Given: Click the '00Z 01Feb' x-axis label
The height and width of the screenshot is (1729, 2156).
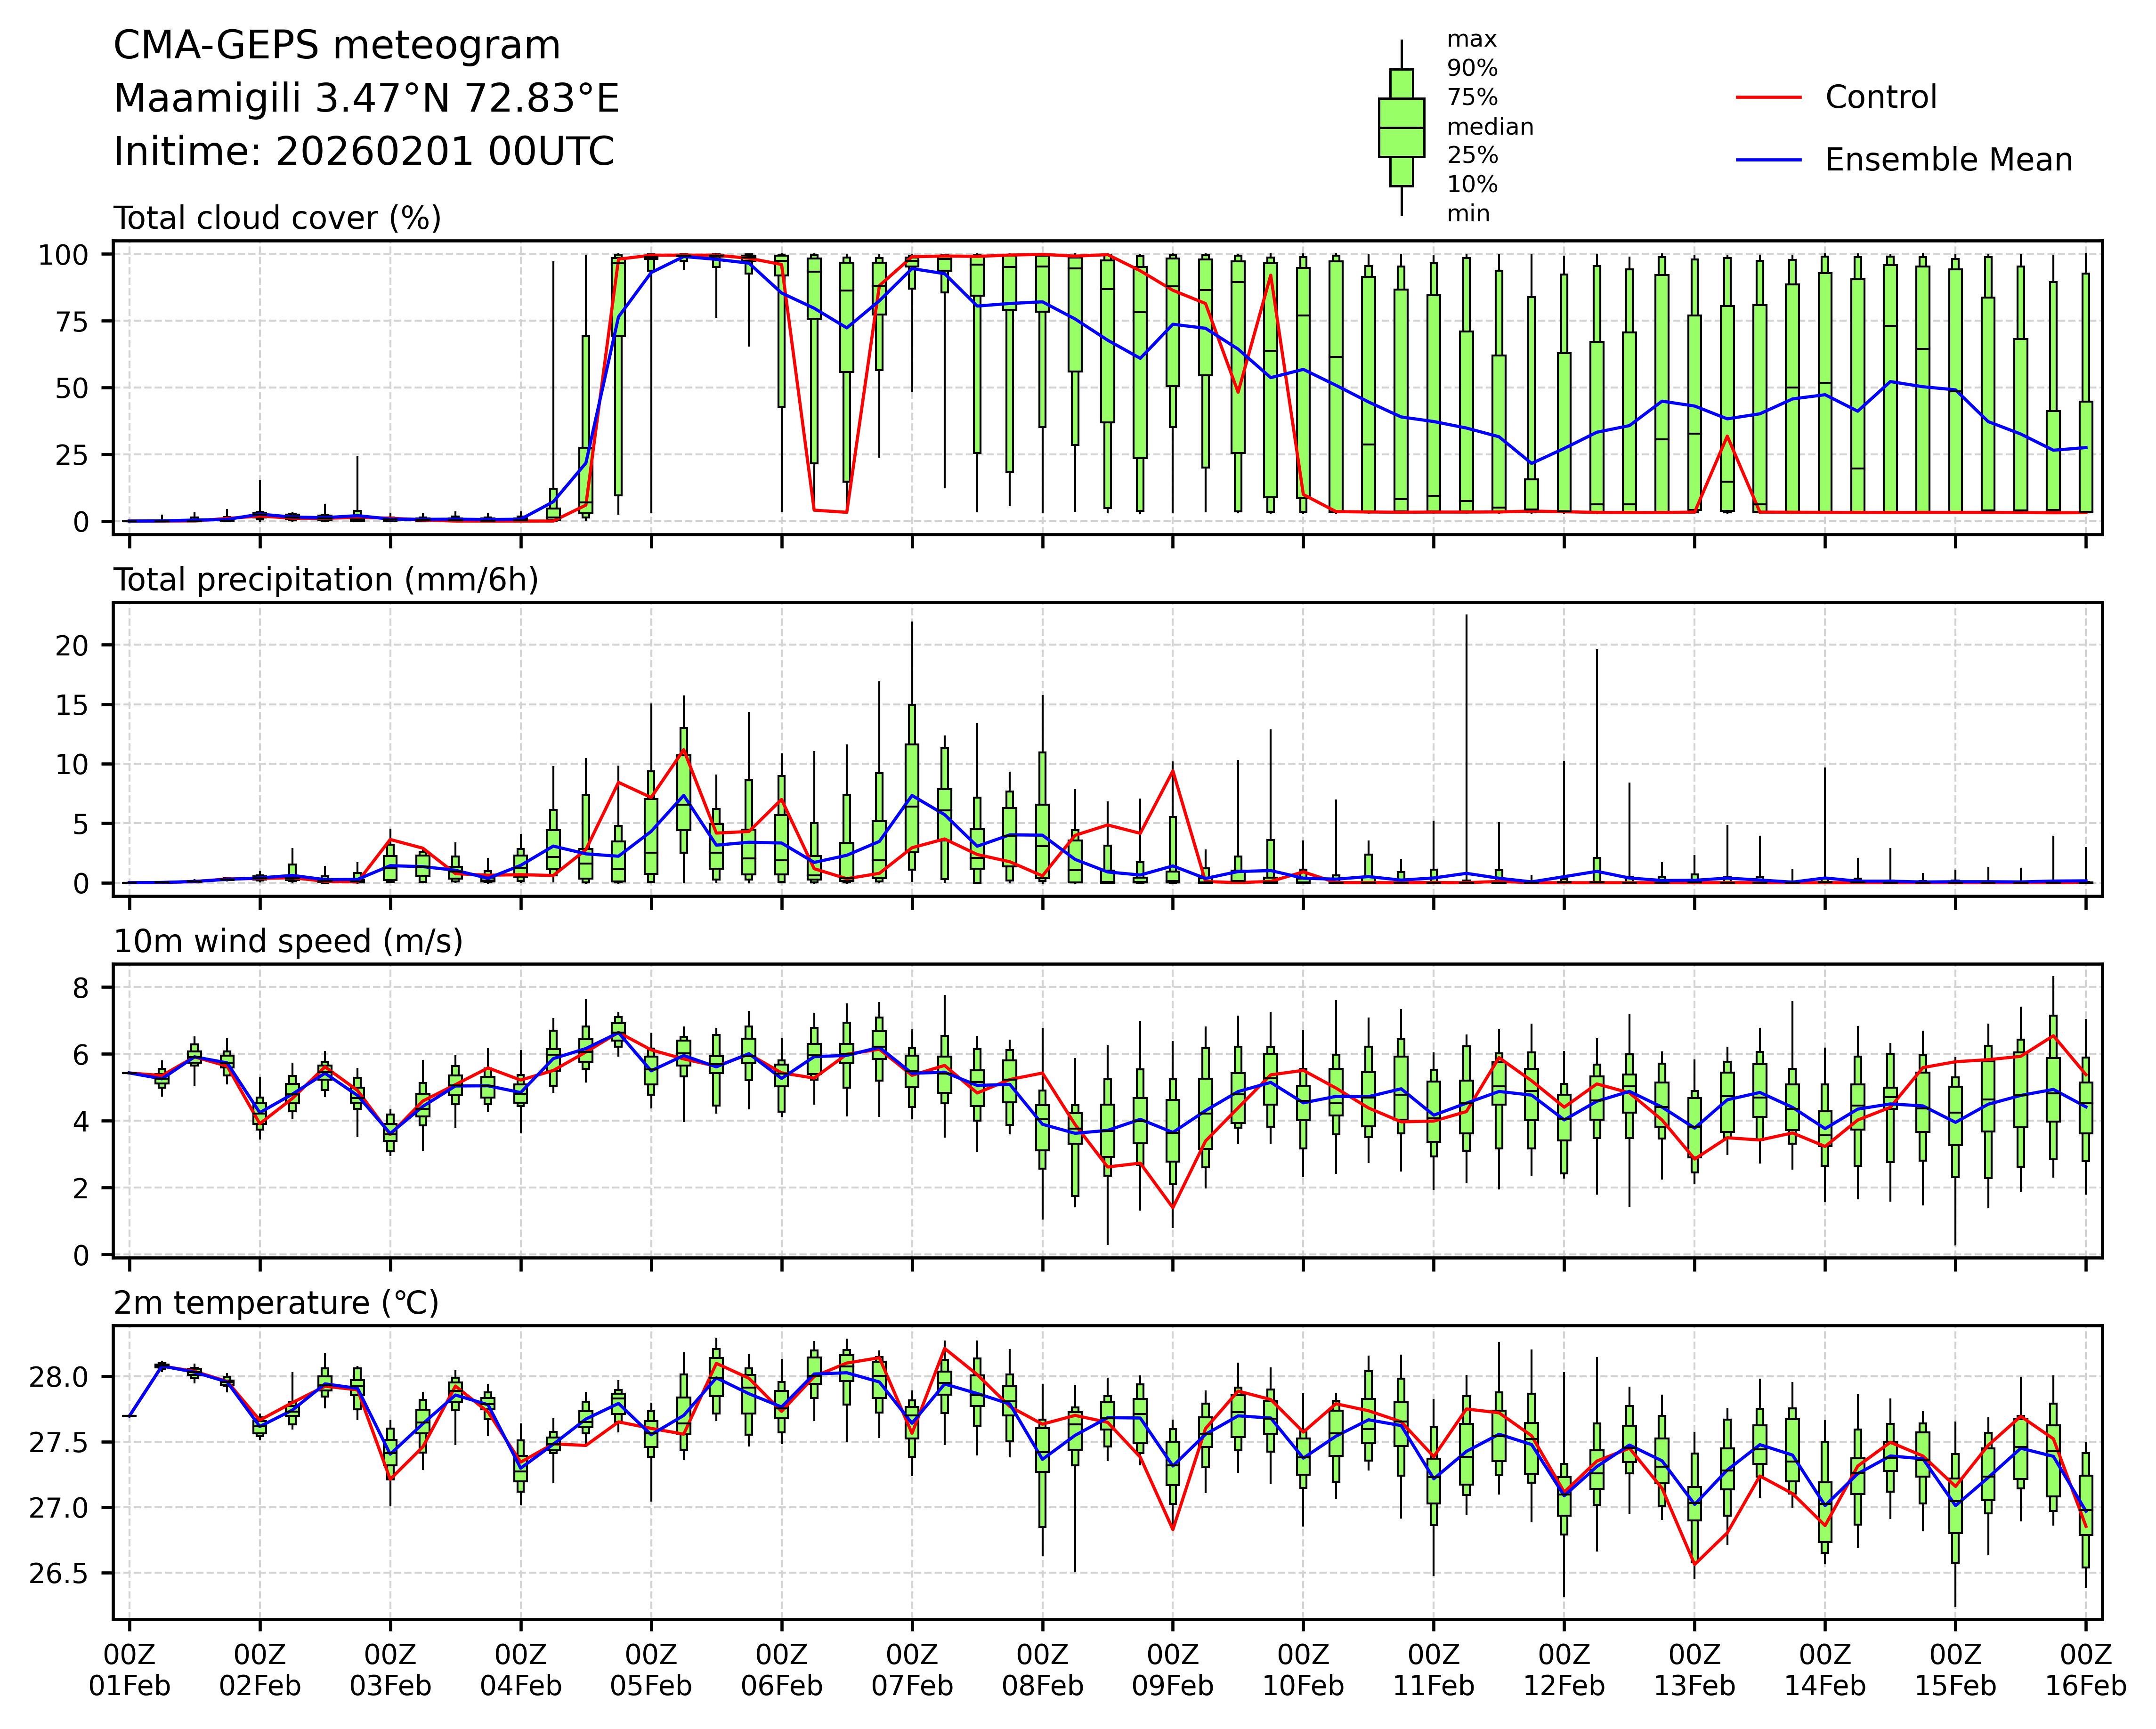Looking at the screenshot, I should (x=129, y=1669).
